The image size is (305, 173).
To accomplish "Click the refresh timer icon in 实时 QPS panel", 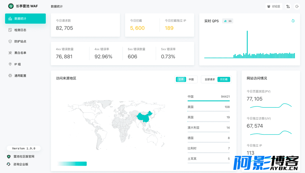I will pyautogui.click(x=293, y=21).
